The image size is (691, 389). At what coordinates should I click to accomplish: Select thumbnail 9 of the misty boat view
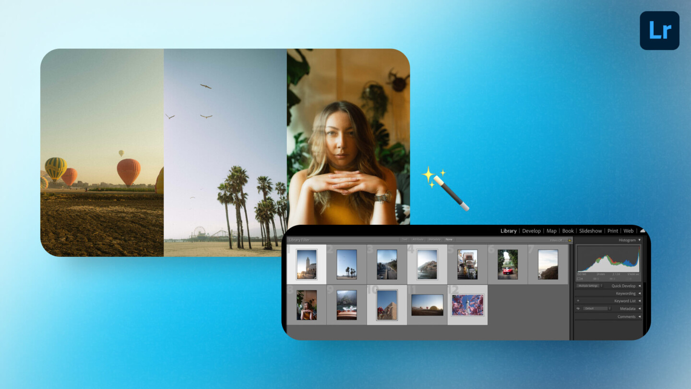tap(346, 305)
